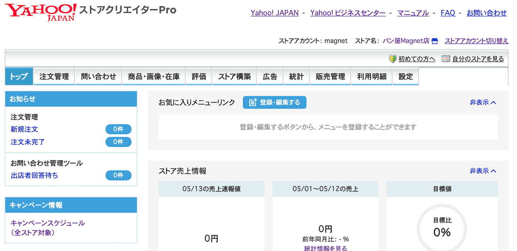Collapse the ストア売上情報 section with 非表示
The image size is (517, 251).
(483, 171)
